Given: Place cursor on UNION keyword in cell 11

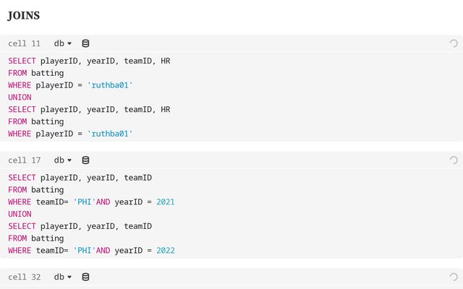Looking at the screenshot, I should click(x=20, y=97).
